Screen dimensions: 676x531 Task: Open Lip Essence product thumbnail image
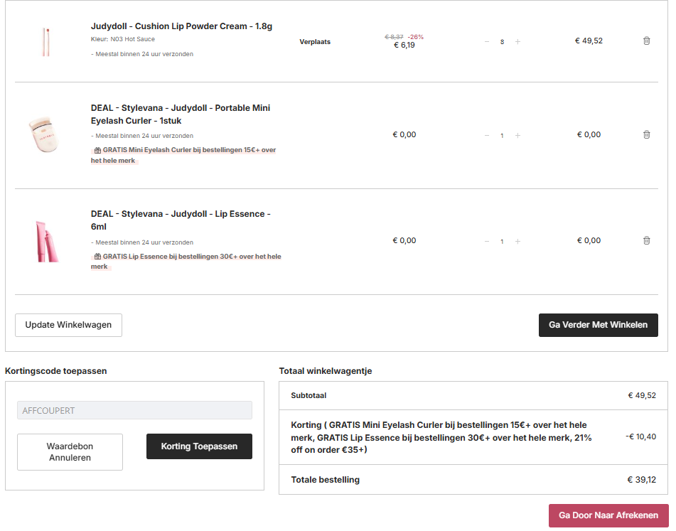[46, 241]
